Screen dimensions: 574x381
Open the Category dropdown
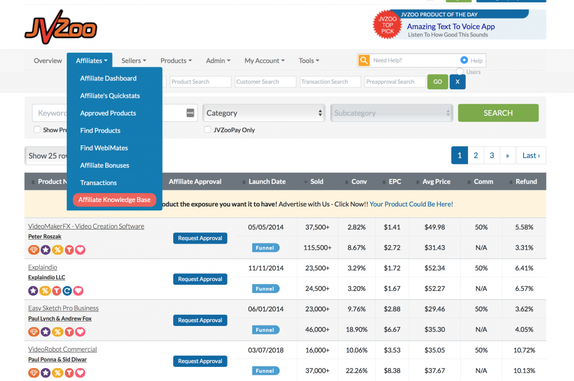point(263,113)
